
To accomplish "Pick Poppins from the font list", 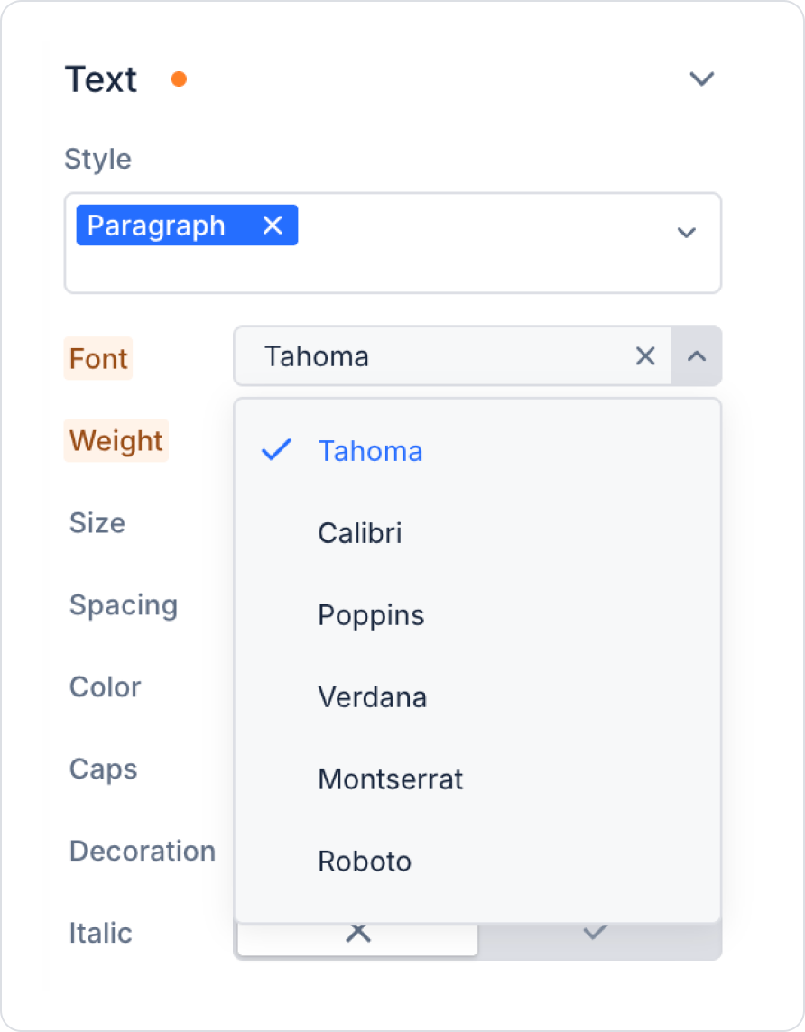I will click(371, 615).
